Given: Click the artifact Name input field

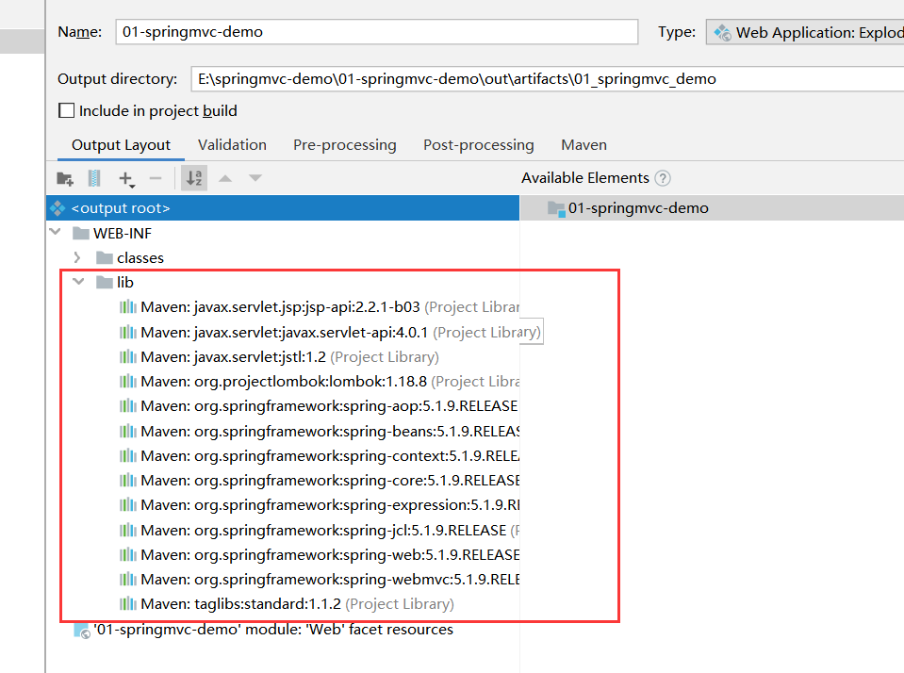Looking at the screenshot, I should coord(376,32).
